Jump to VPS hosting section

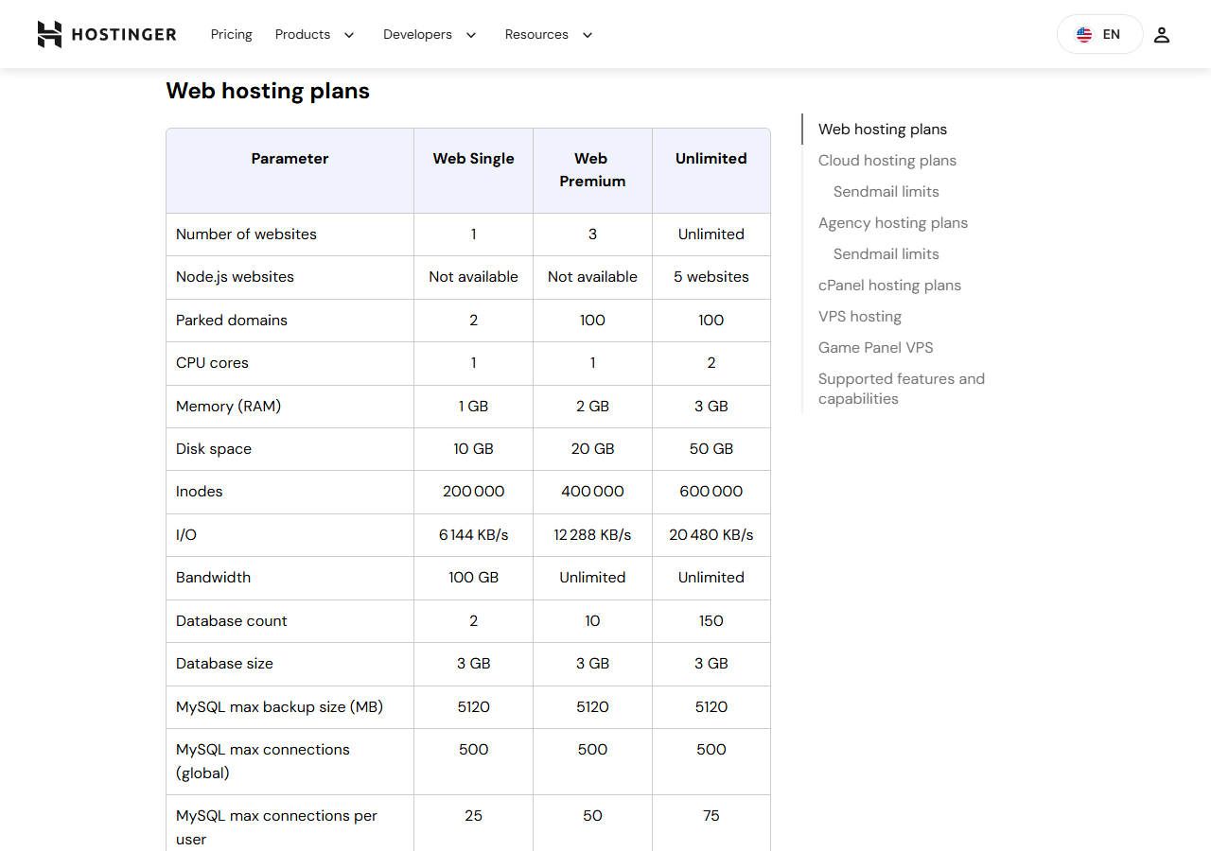(860, 317)
